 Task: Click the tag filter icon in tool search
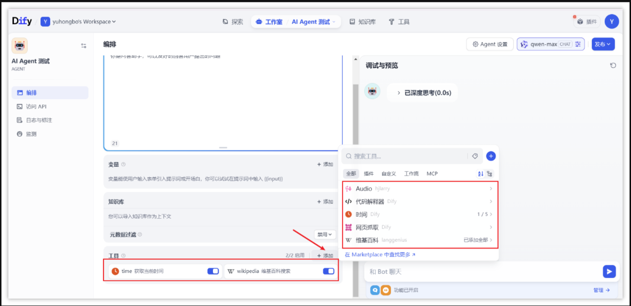475,156
